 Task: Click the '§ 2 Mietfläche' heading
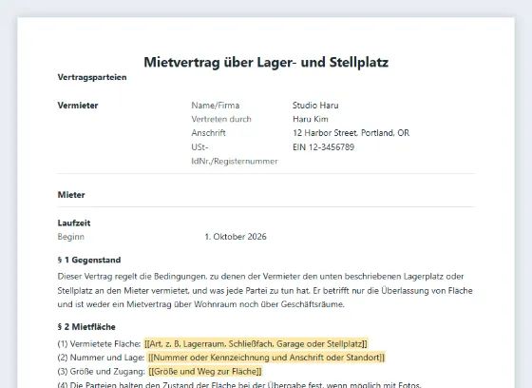[x=86, y=327]
